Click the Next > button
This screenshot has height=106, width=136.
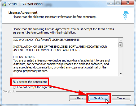point(99,98)
